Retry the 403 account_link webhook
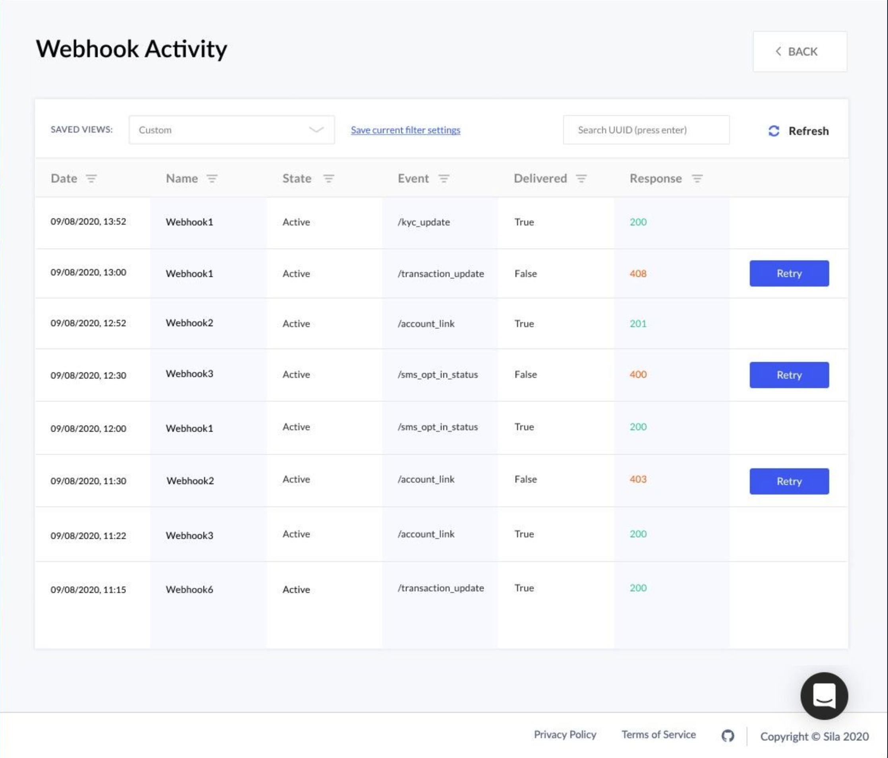 point(789,481)
